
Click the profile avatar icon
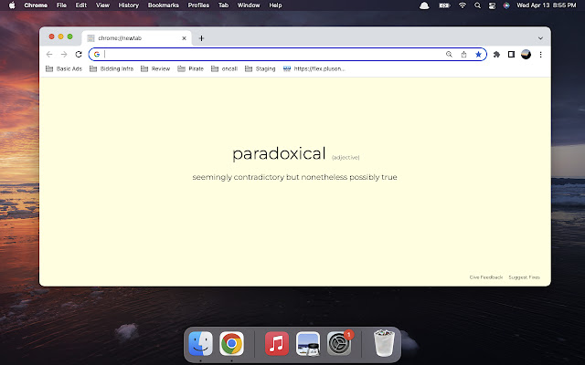[526, 55]
